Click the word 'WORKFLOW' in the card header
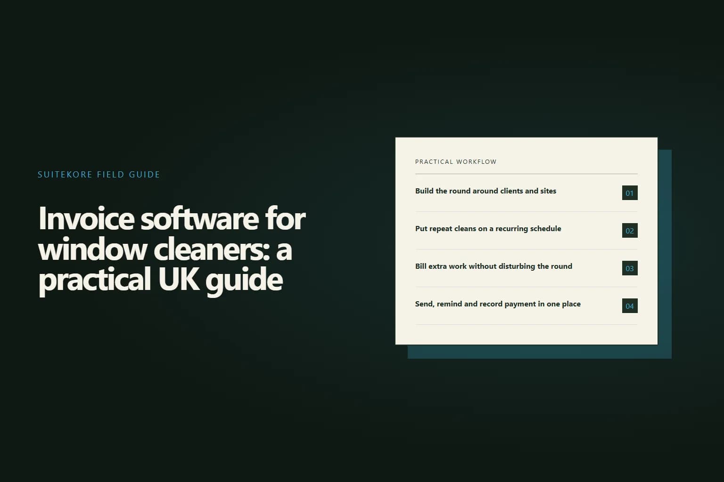 (x=476, y=161)
